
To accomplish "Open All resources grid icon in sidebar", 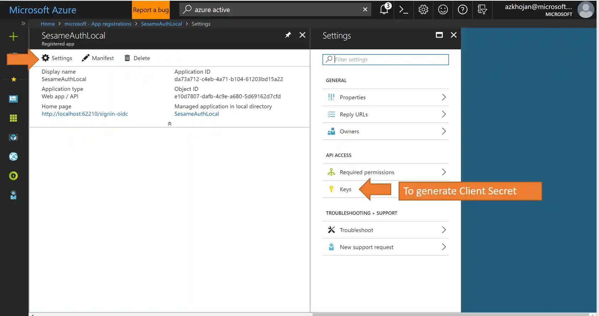I will tap(14, 118).
